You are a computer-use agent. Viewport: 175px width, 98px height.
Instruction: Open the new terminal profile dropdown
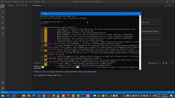[161, 63]
